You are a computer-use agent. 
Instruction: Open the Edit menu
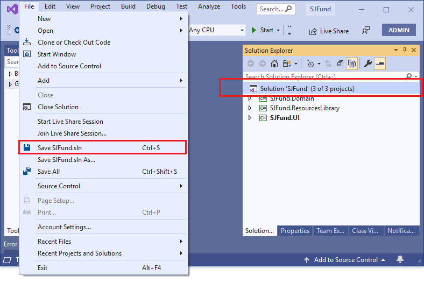[50, 6]
